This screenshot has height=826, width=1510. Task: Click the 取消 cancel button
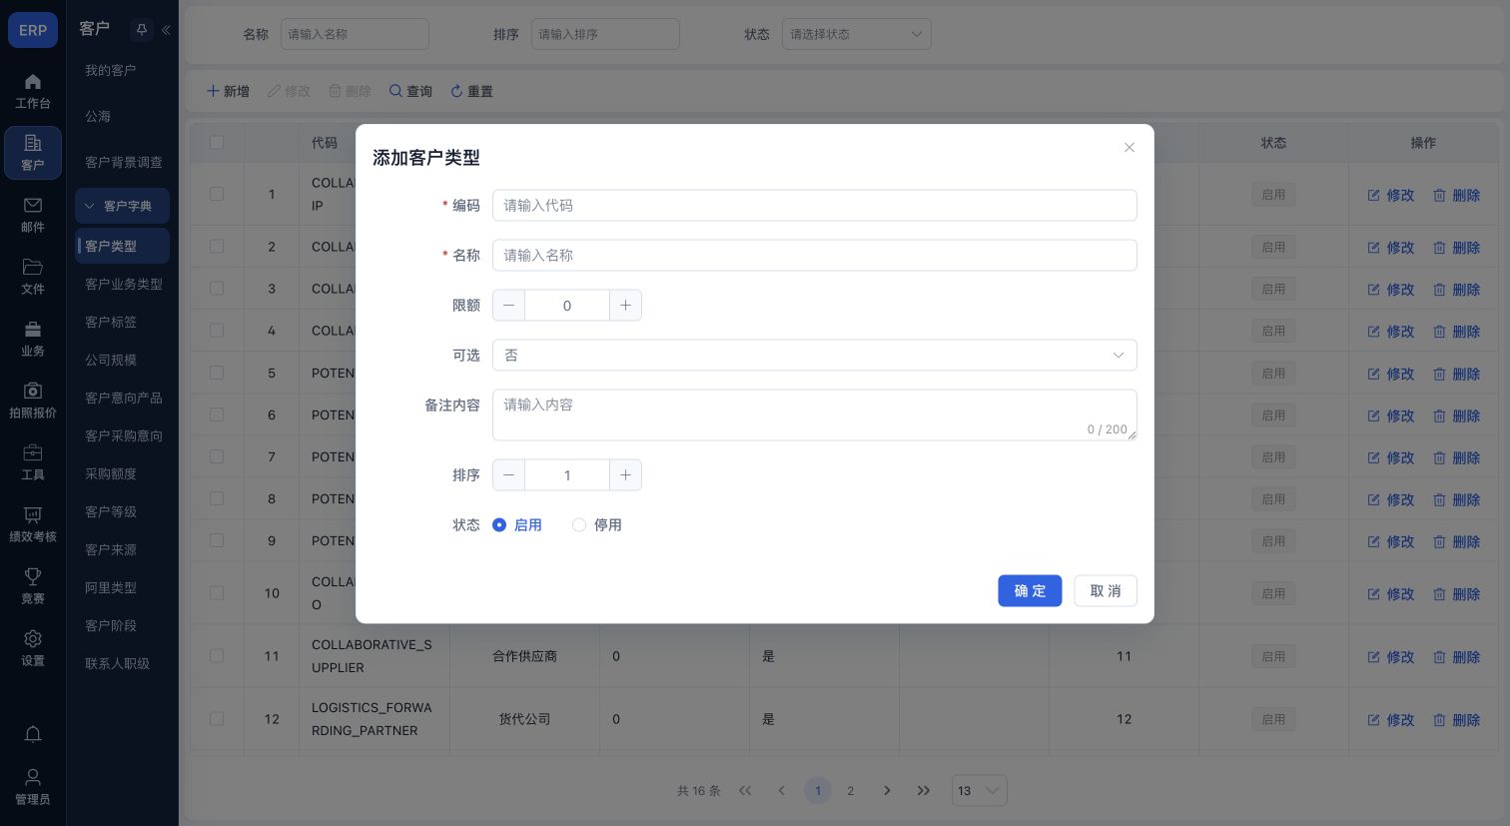1106,591
